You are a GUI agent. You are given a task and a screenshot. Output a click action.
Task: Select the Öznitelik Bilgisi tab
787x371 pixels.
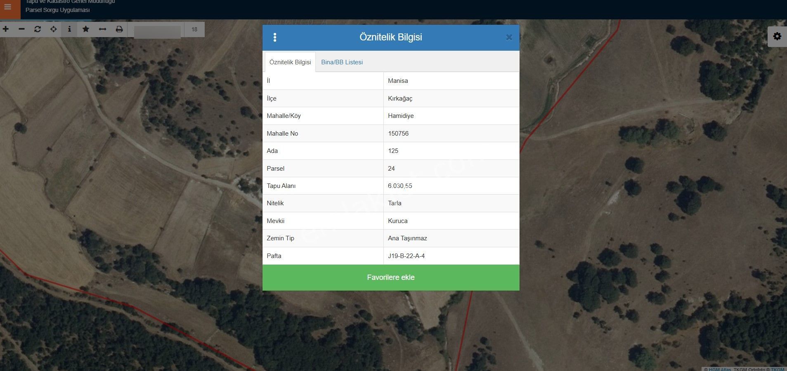click(290, 62)
